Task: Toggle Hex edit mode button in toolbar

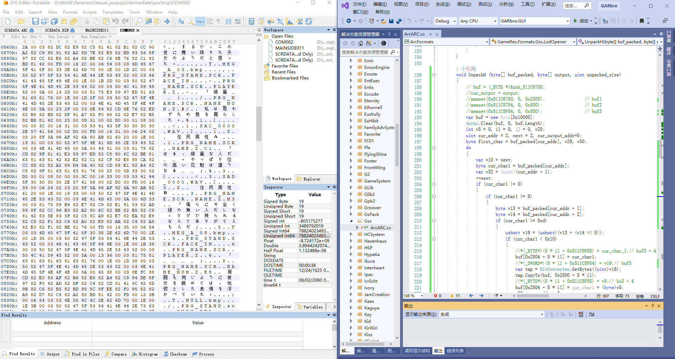Action: (200, 21)
